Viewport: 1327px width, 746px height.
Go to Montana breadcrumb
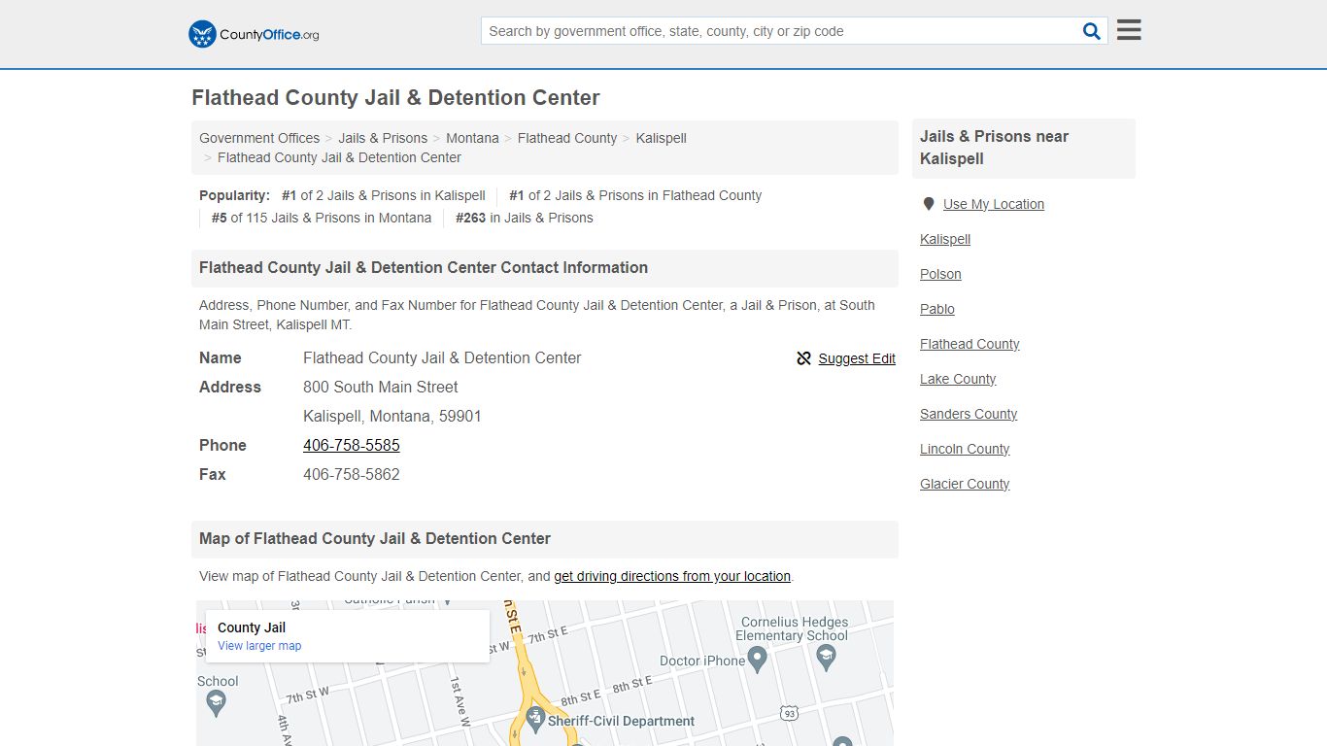click(472, 138)
